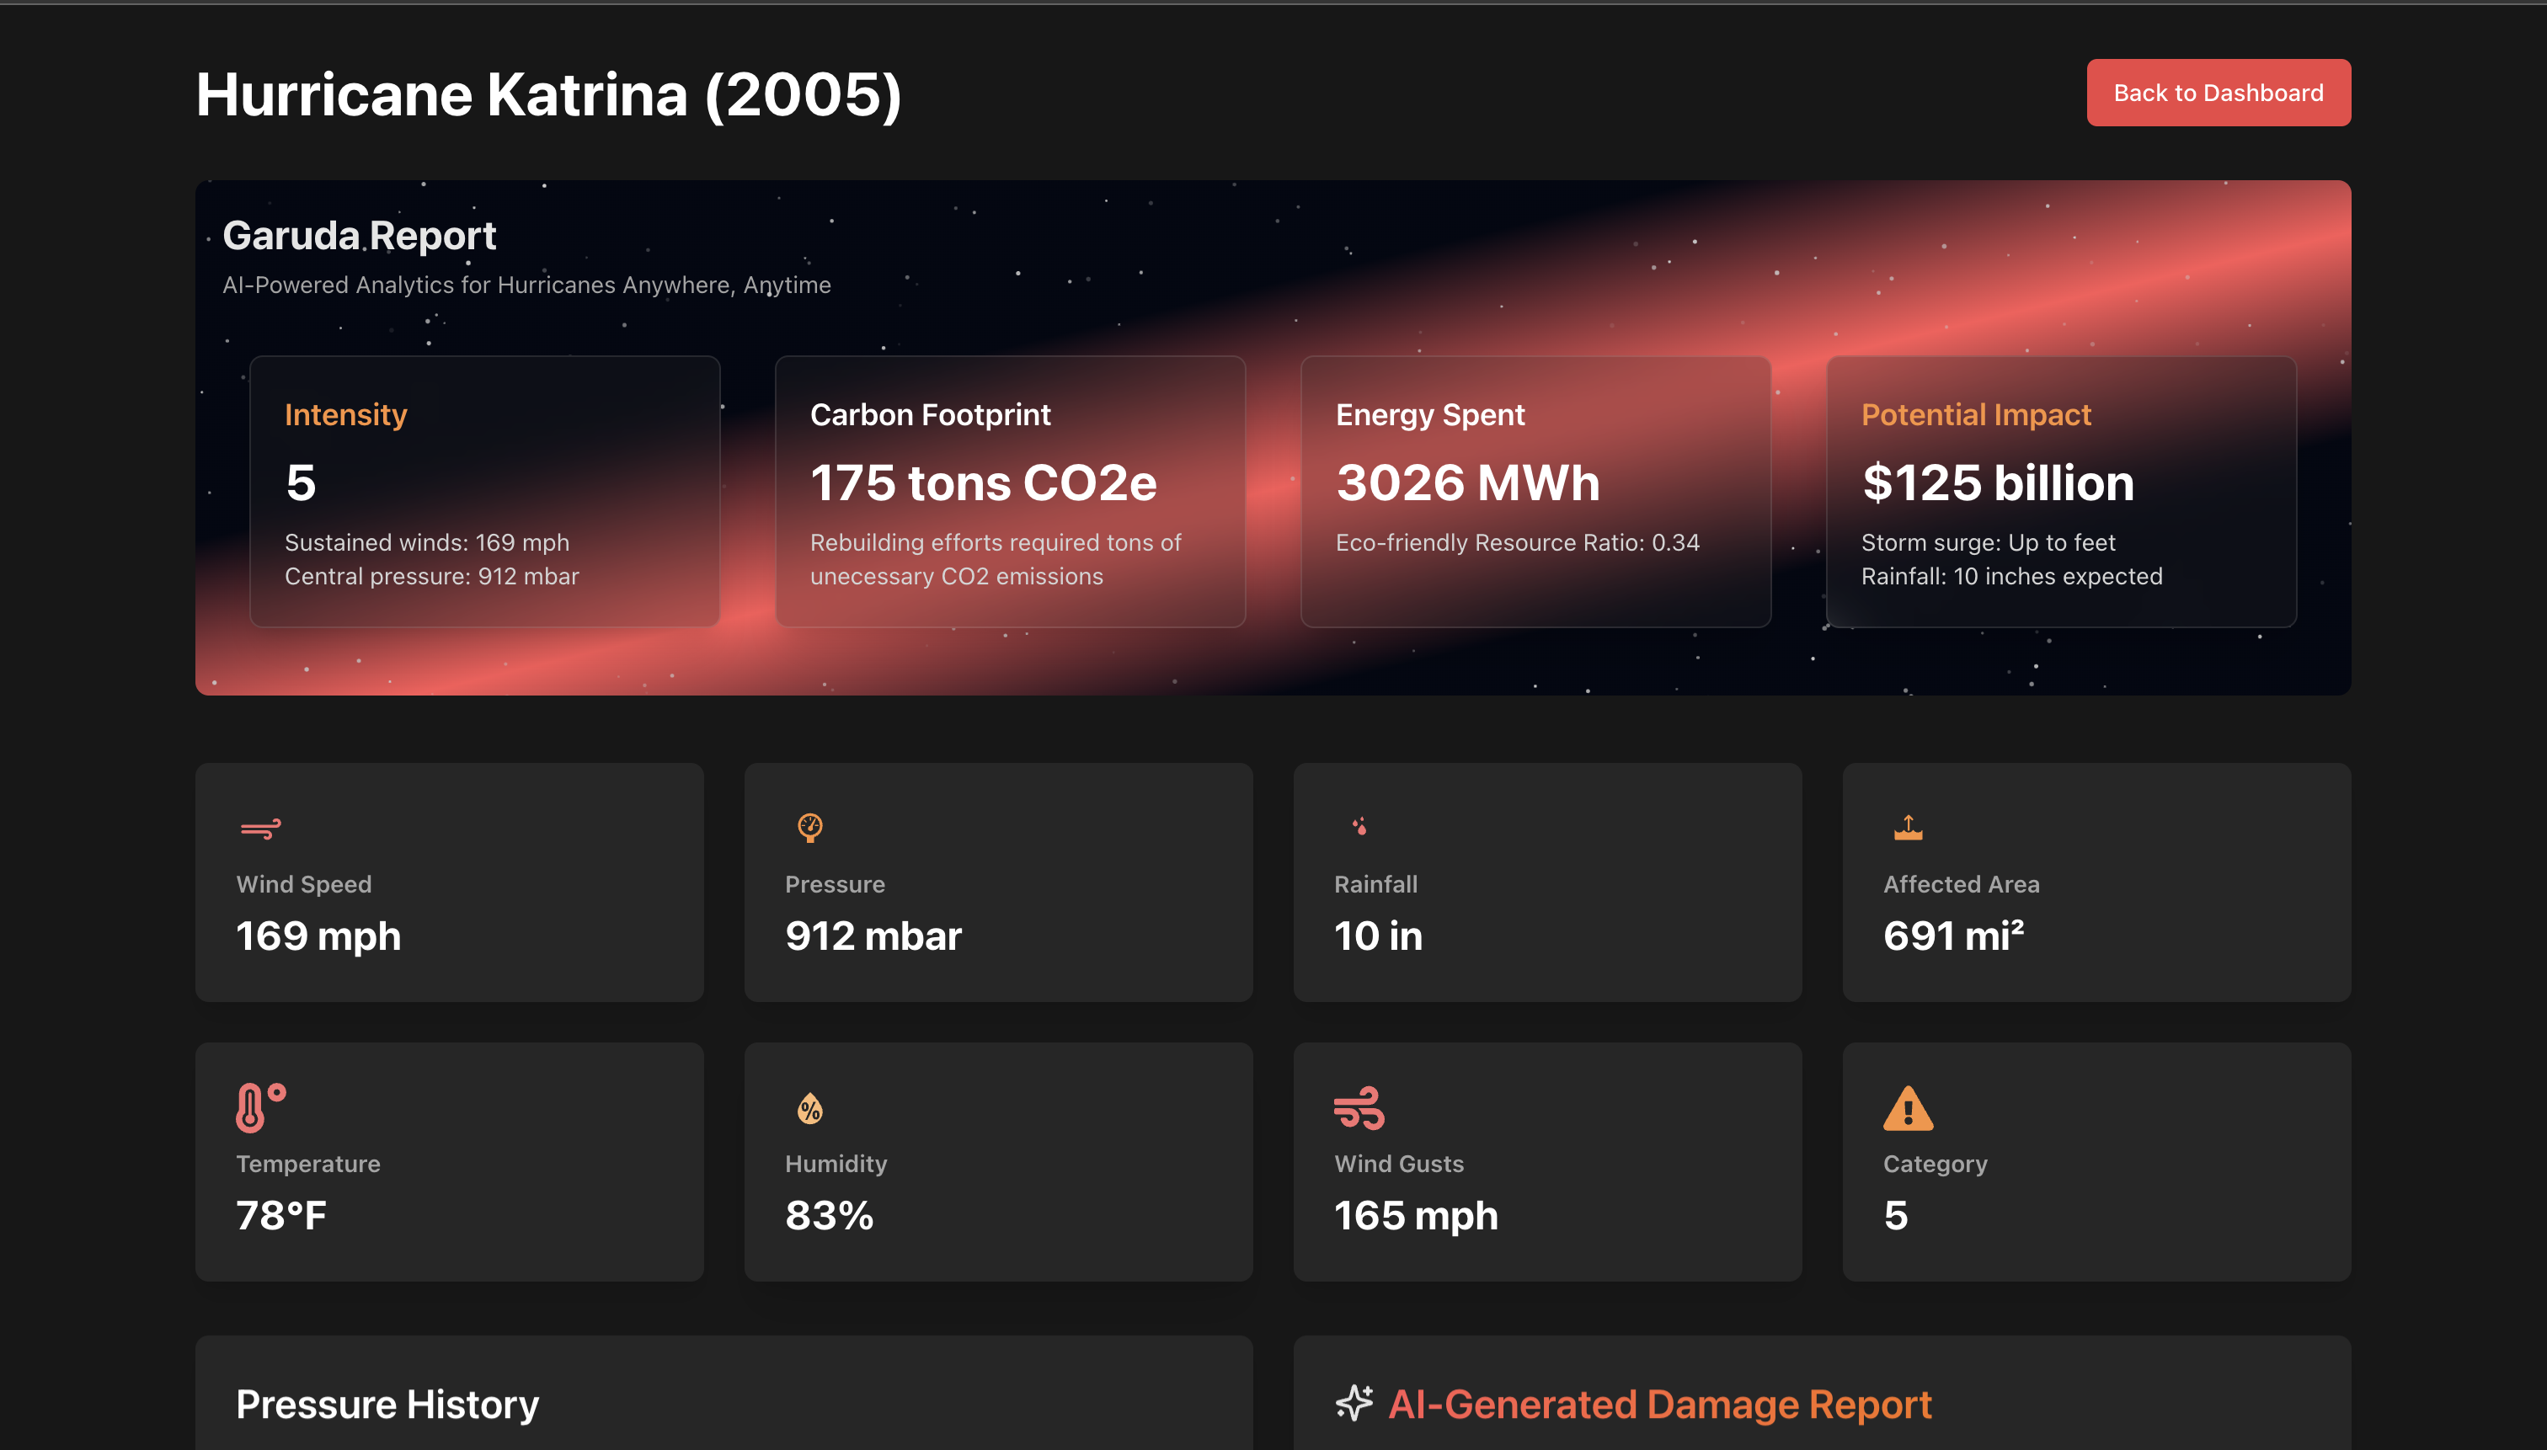Viewport: 2547px width, 1450px height.
Task: Click the AI-Generated Damage Report heading
Action: (x=1659, y=1405)
